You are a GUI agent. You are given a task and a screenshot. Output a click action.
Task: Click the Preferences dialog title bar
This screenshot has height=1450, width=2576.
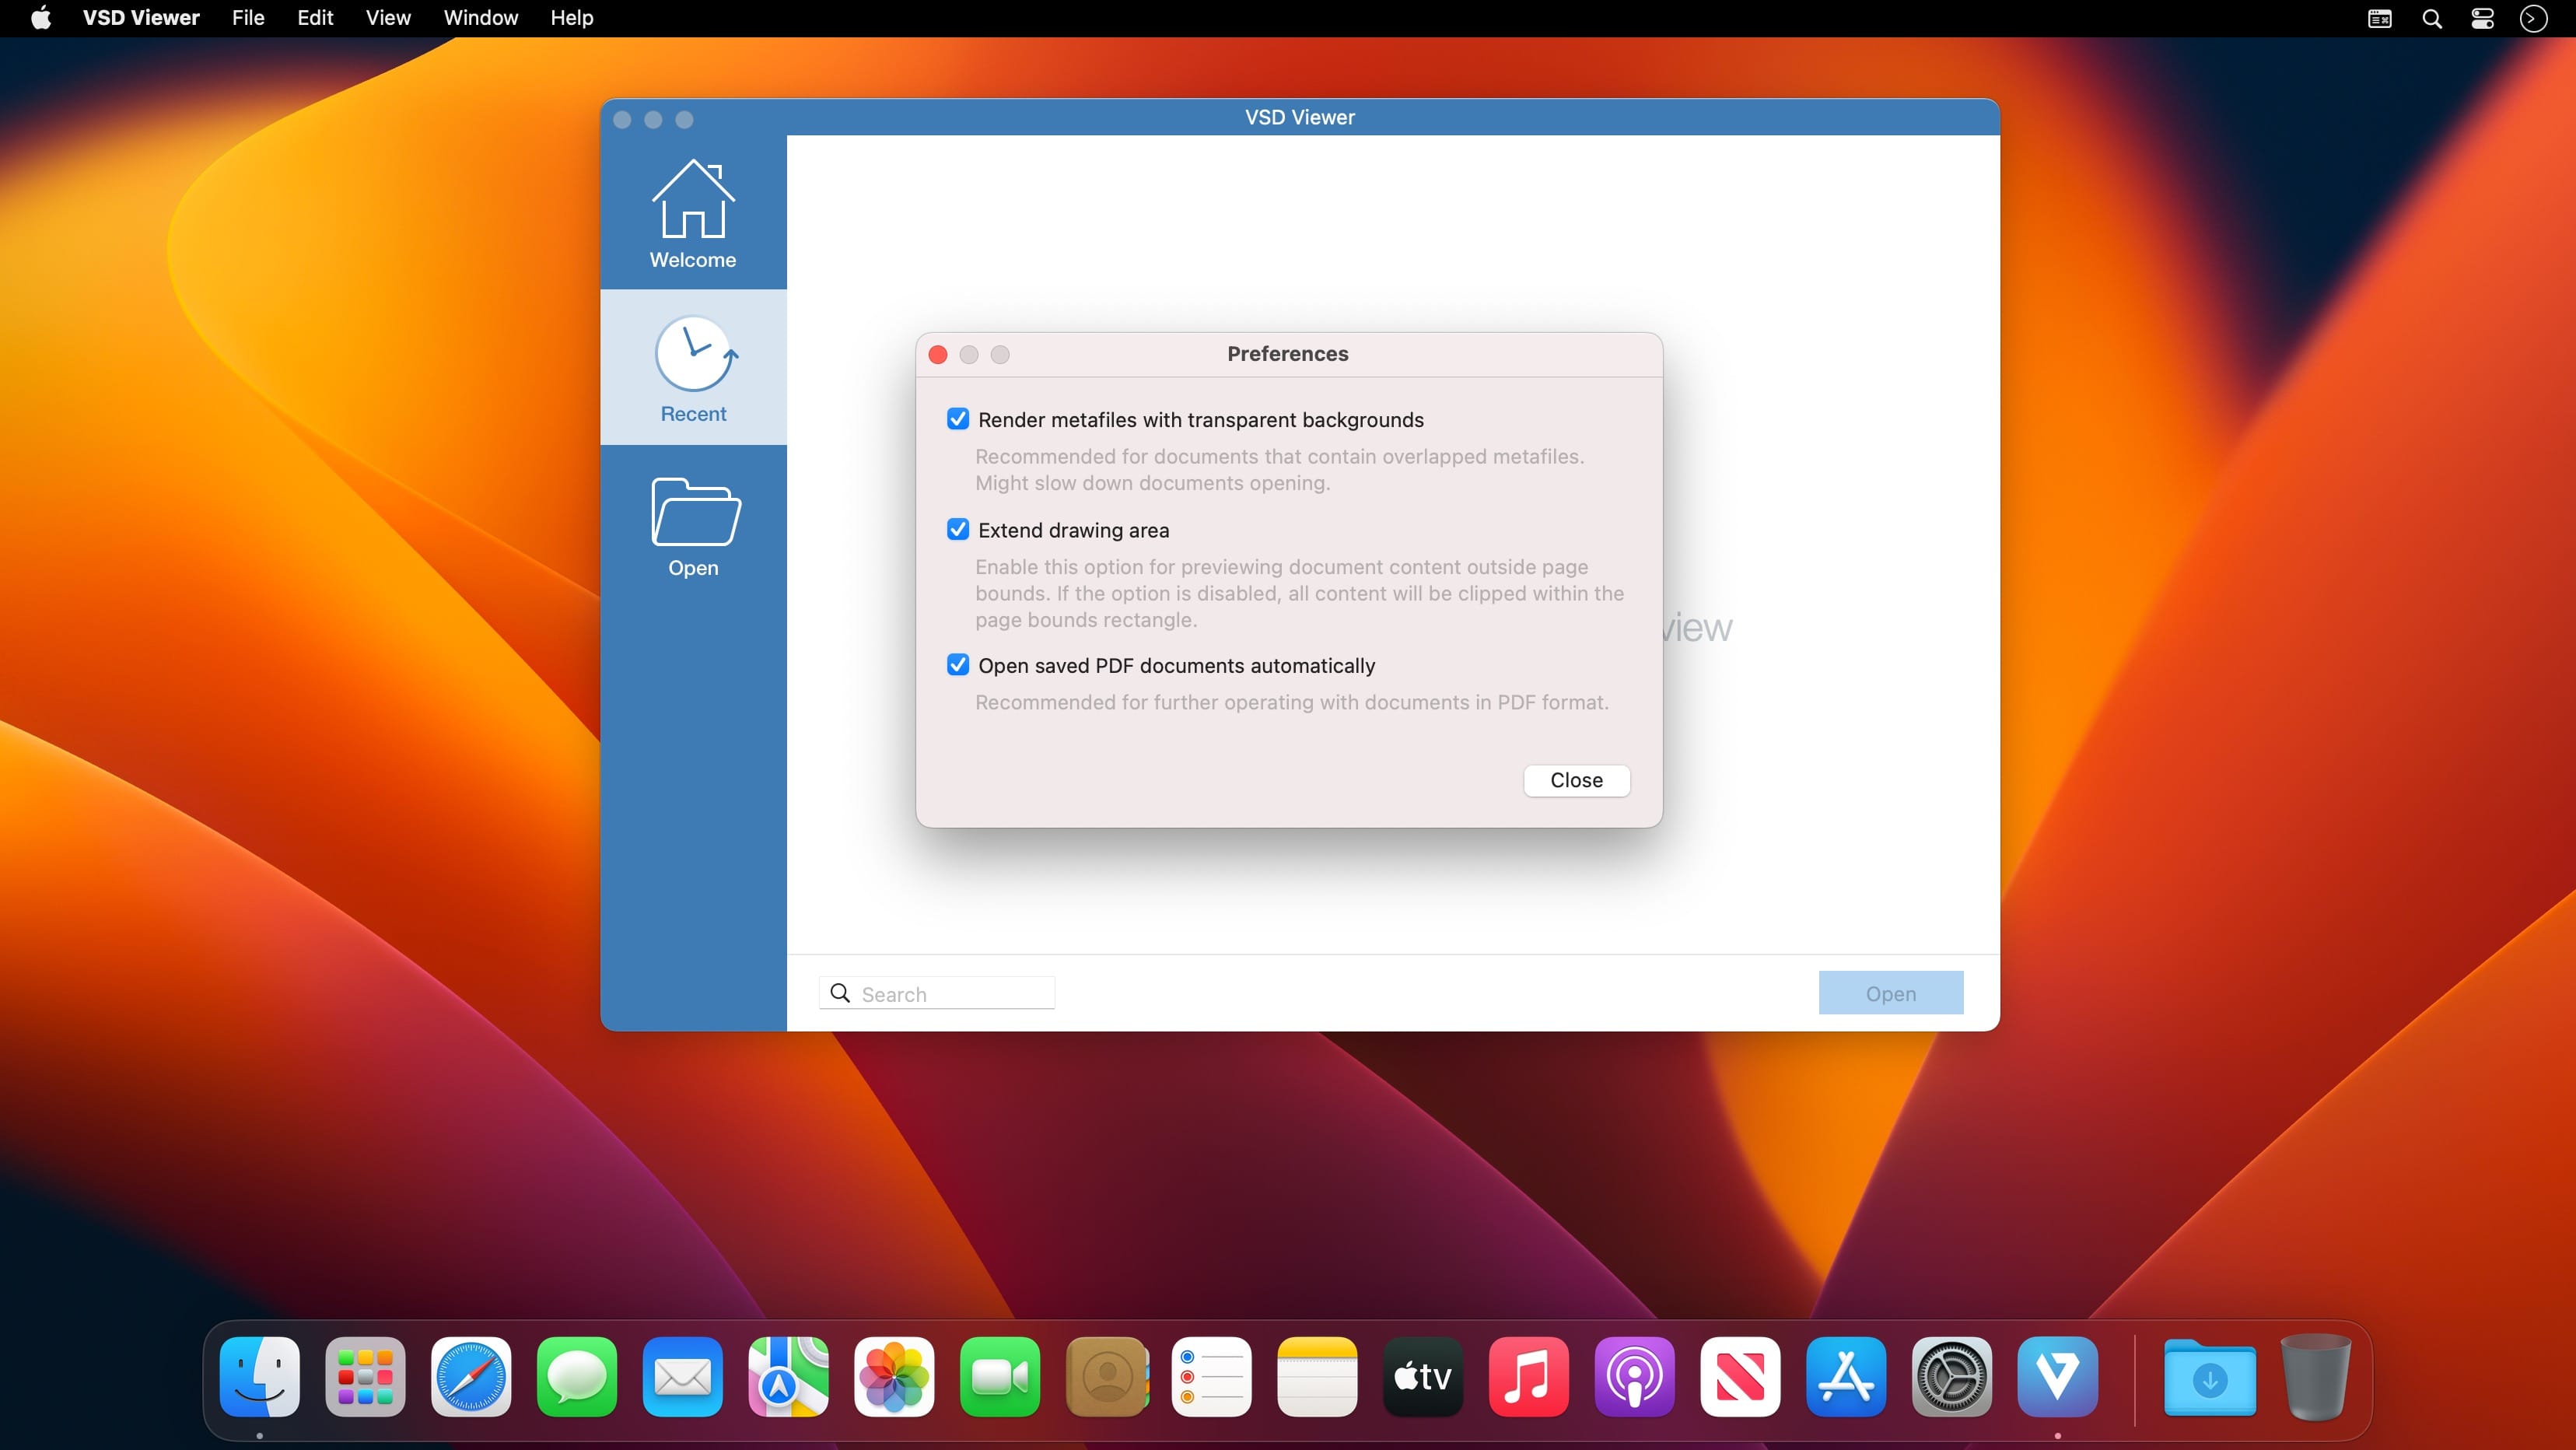pyautogui.click(x=1288, y=354)
